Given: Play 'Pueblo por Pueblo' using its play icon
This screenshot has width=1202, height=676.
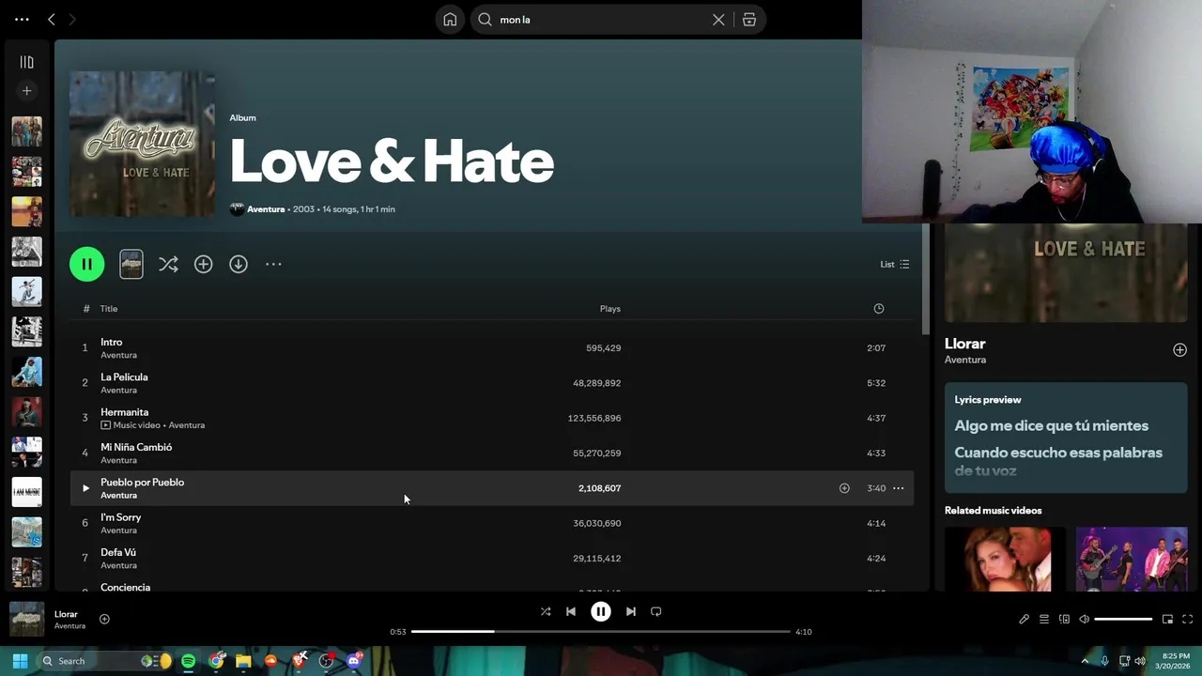Looking at the screenshot, I should coord(85,488).
